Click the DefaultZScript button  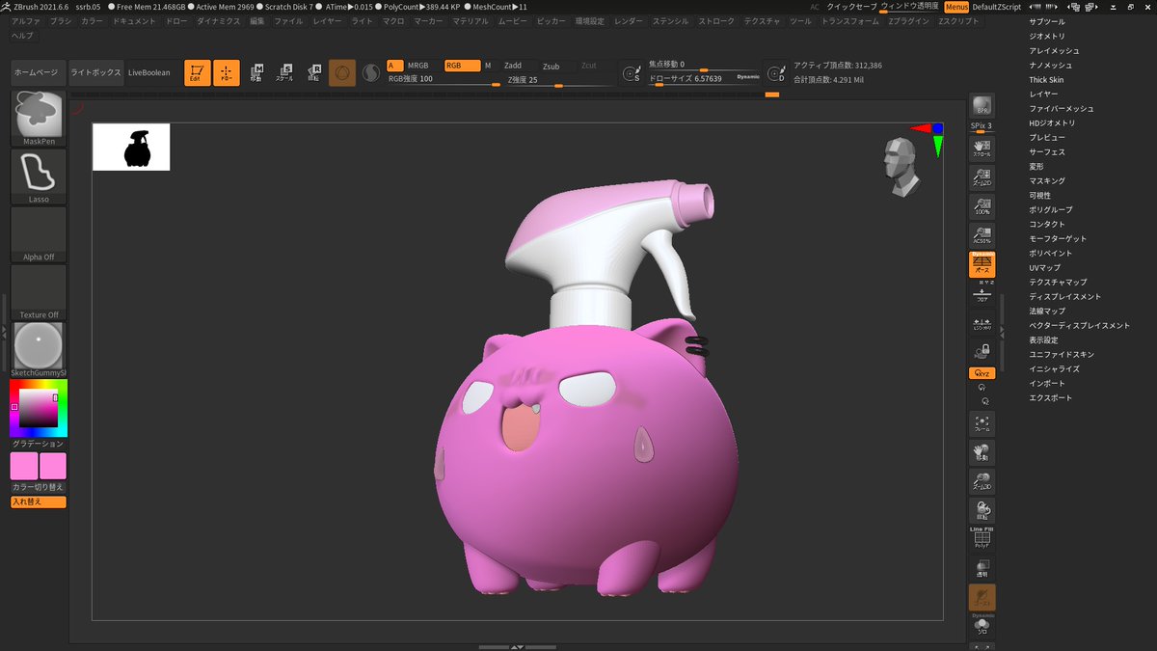coord(998,7)
